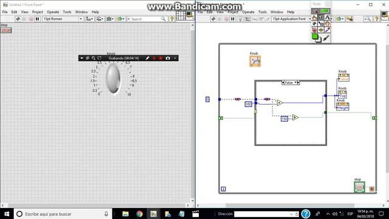Click the Front Panel Search field
The image size is (389, 219).
pyautogui.click(x=145, y=19)
